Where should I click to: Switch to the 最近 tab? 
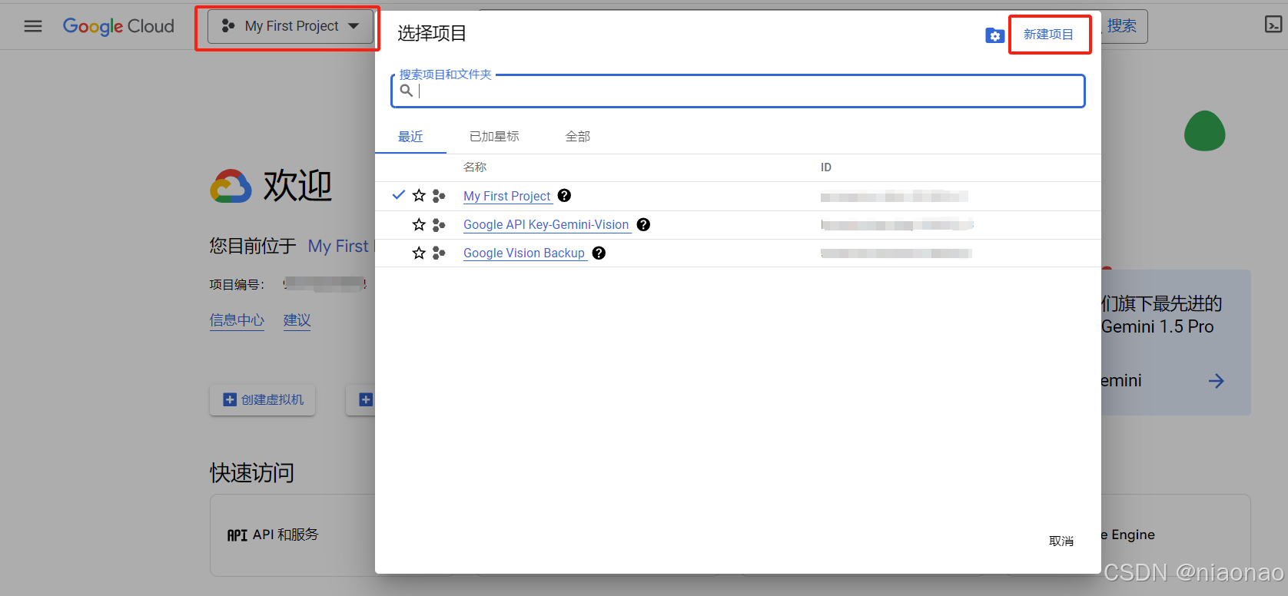coord(410,137)
